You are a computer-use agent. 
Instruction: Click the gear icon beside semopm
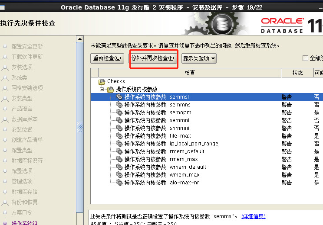(x=119, y=112)
